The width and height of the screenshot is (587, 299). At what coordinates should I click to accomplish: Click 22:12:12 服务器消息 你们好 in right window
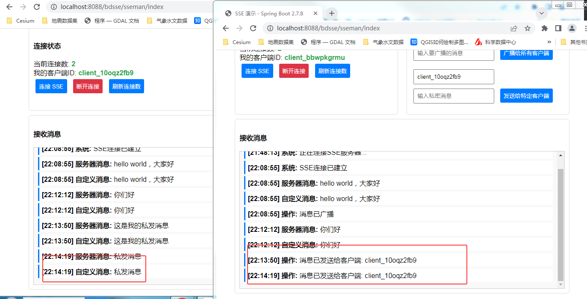(398, 230)
